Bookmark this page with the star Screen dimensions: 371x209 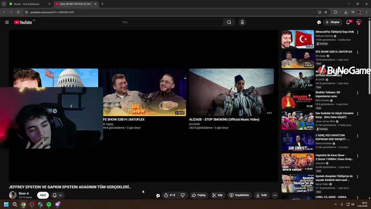[x=326, y=12]
